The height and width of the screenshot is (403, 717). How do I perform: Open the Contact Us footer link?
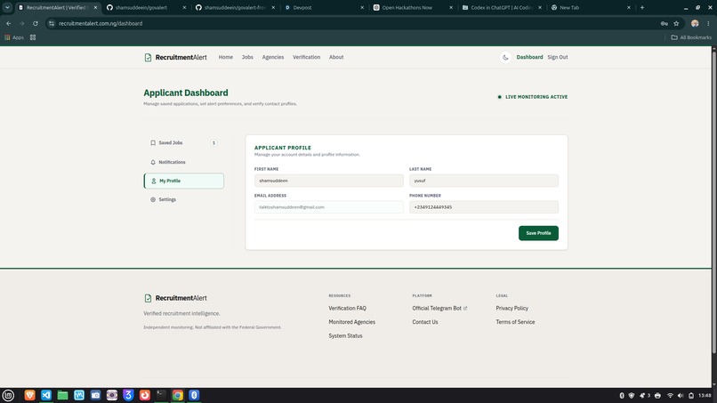(x=425, y=322)
